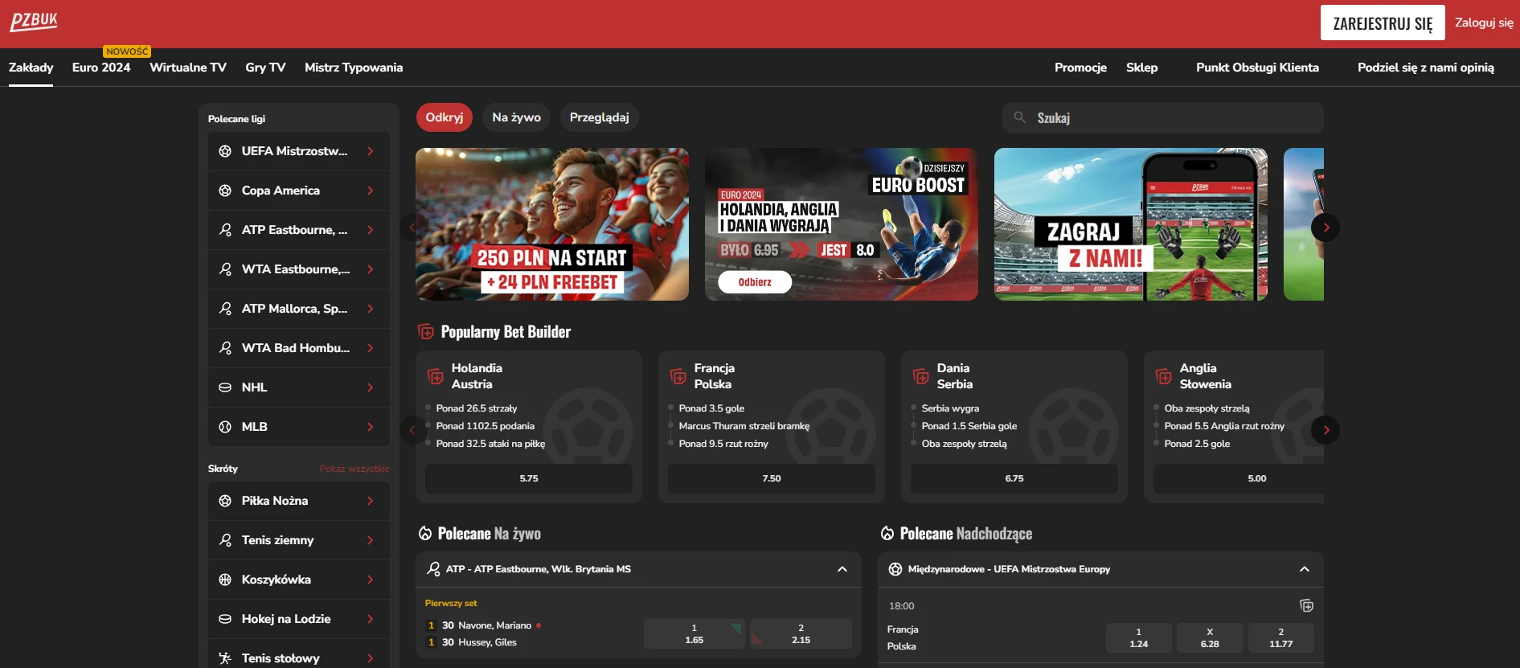Open the Wirtualne TV menu item

pyautogui.click(x=188, y=68)
